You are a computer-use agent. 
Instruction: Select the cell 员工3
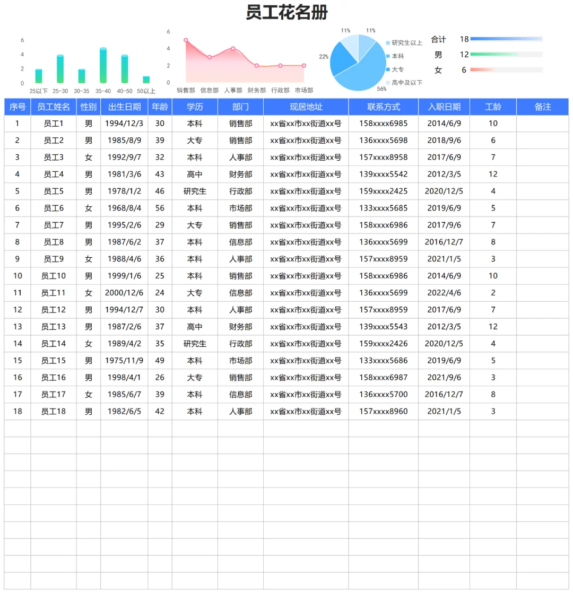click(x=54, y=158)
